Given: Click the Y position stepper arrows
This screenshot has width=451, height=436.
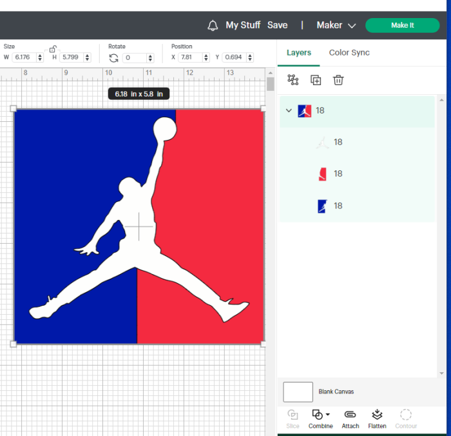Looking at the screenshot, I should [250, 57].
